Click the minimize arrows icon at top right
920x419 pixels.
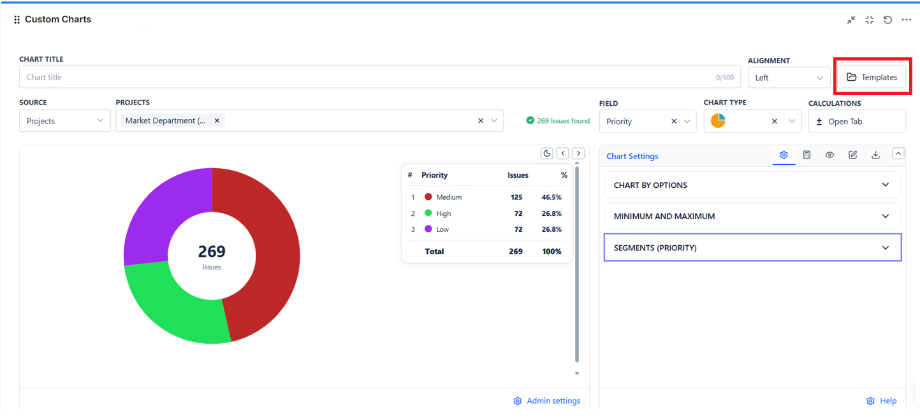[x=851, y=20]
